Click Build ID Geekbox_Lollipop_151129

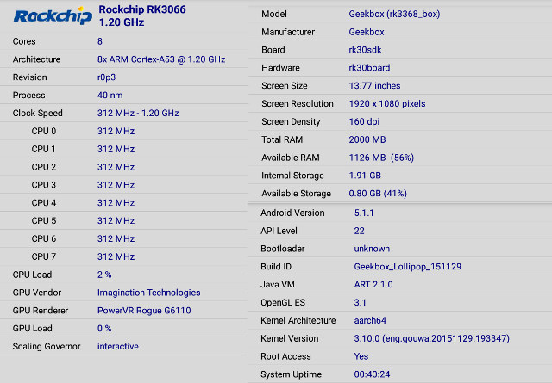click(x=408, y=267)
